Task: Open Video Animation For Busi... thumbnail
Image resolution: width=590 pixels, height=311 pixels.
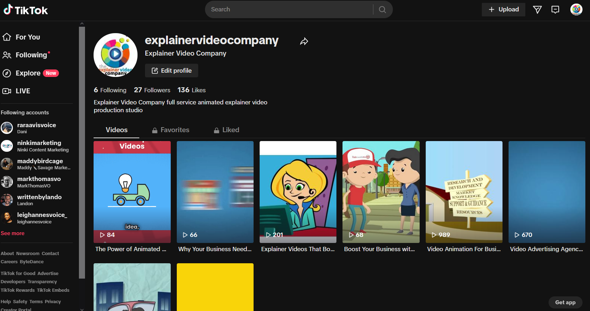Action: click(464, 192)
